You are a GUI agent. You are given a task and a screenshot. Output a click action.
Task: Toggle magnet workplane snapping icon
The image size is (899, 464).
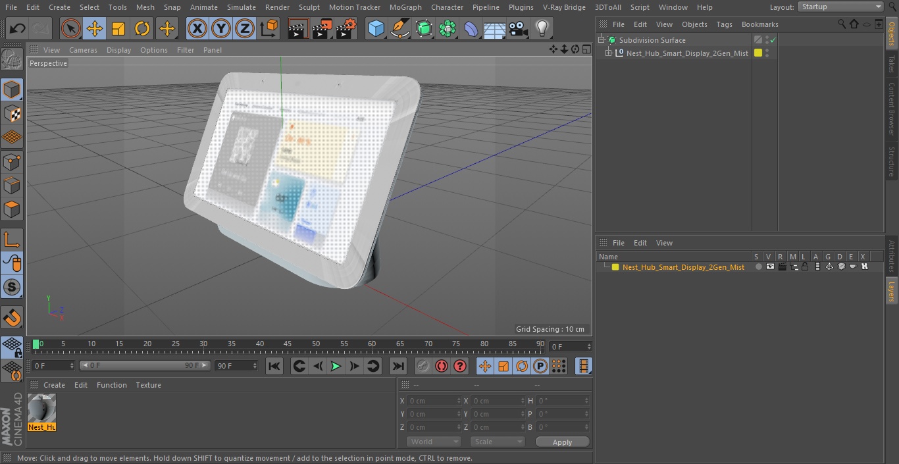(12, 318)
